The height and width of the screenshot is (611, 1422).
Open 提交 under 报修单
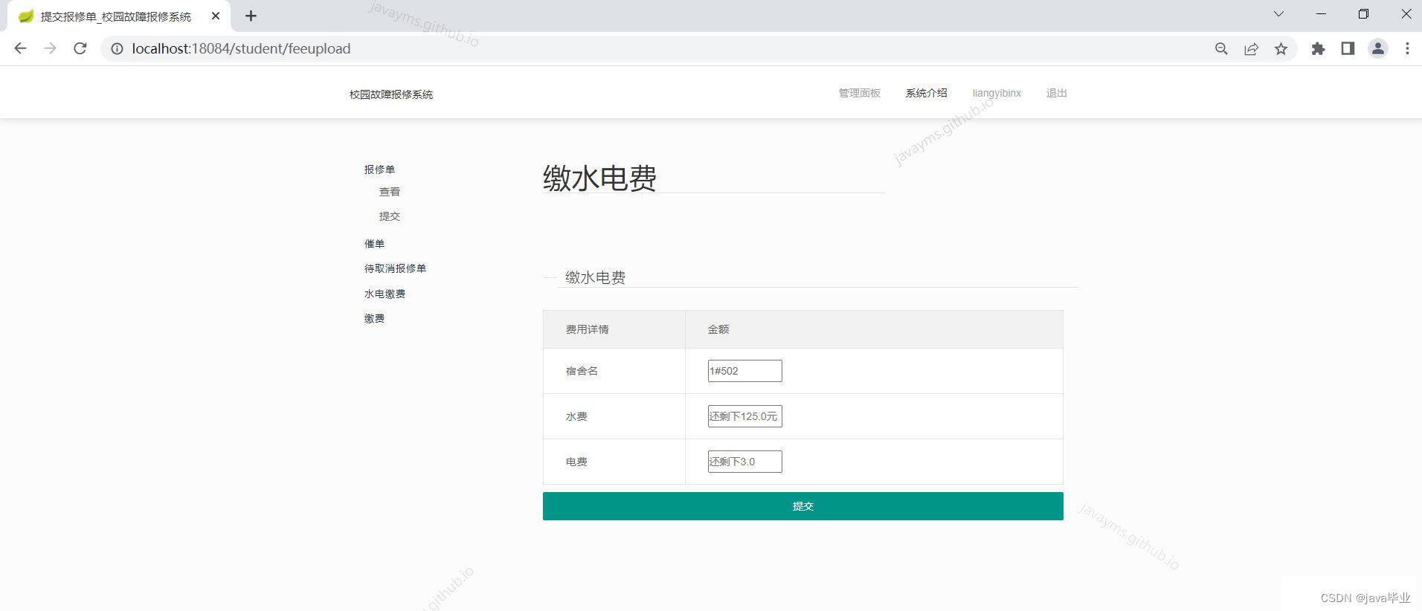pos(390,216)
